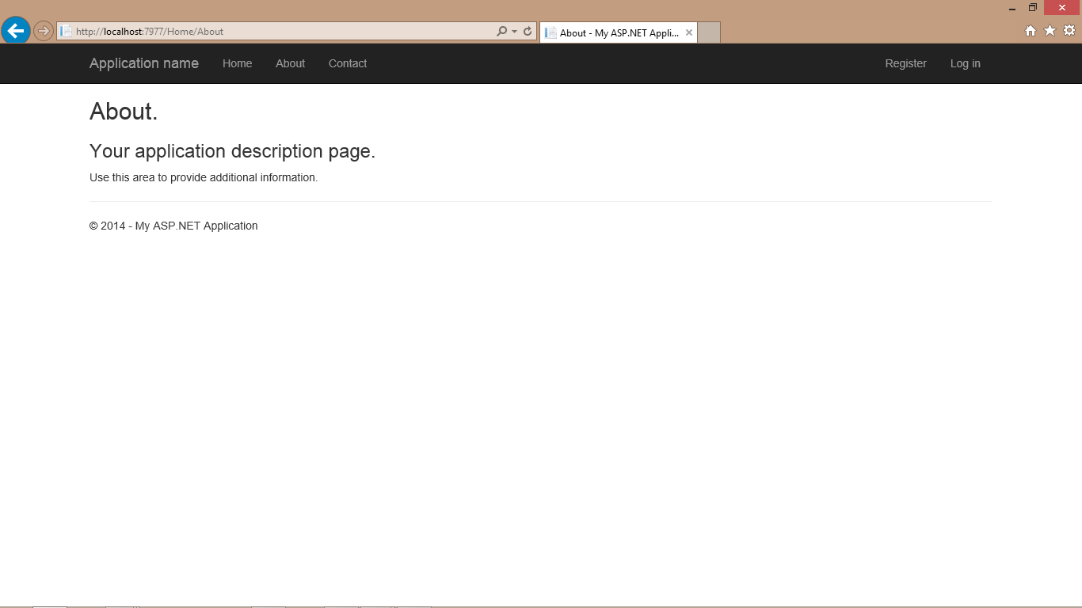The height and width of the screenshot is (608, 1082).
Task: Open the browser Home page icon
Action: [x=1031, y=31]
